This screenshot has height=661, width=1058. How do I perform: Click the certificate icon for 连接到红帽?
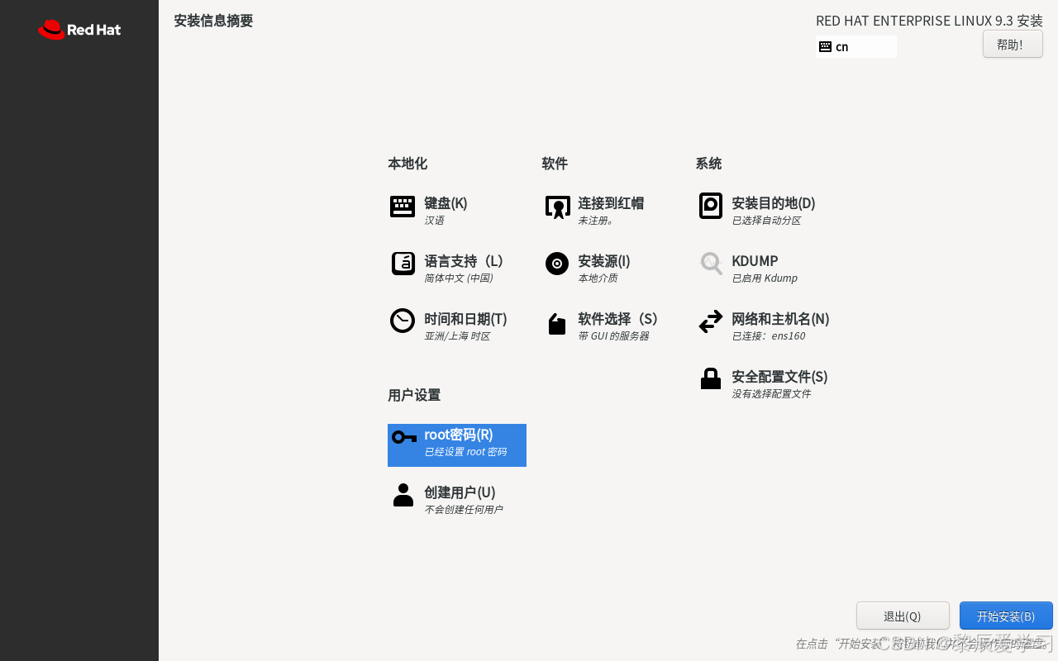tap(558, 207)
